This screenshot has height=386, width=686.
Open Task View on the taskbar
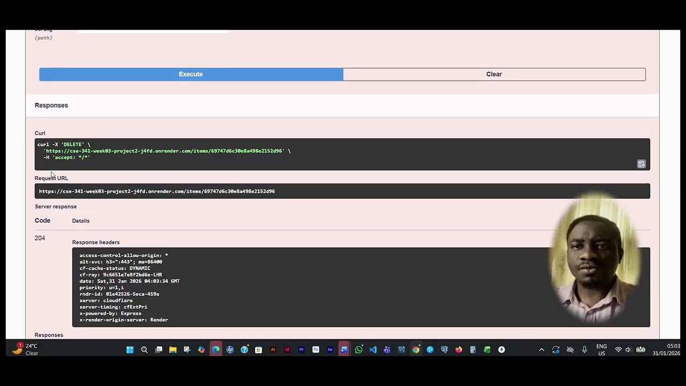point(159,350)
